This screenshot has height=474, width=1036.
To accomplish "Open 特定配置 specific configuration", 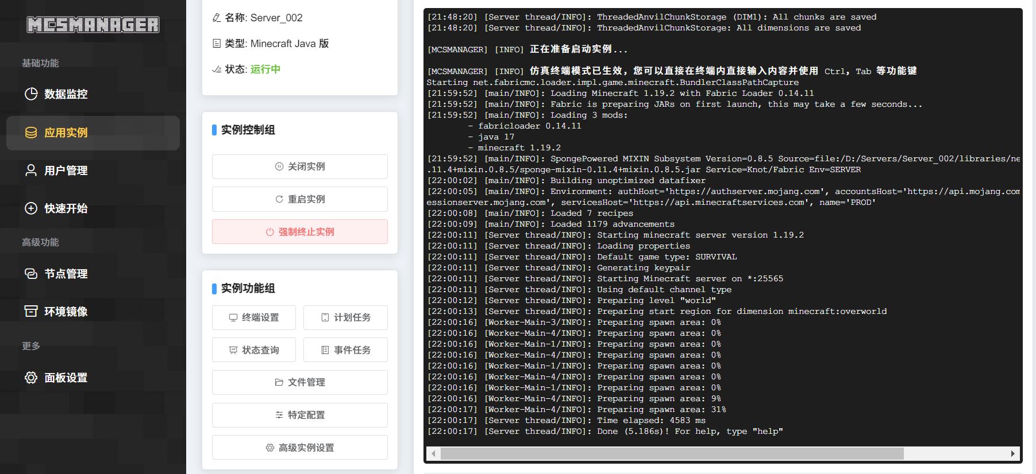I will pos(300,415).
